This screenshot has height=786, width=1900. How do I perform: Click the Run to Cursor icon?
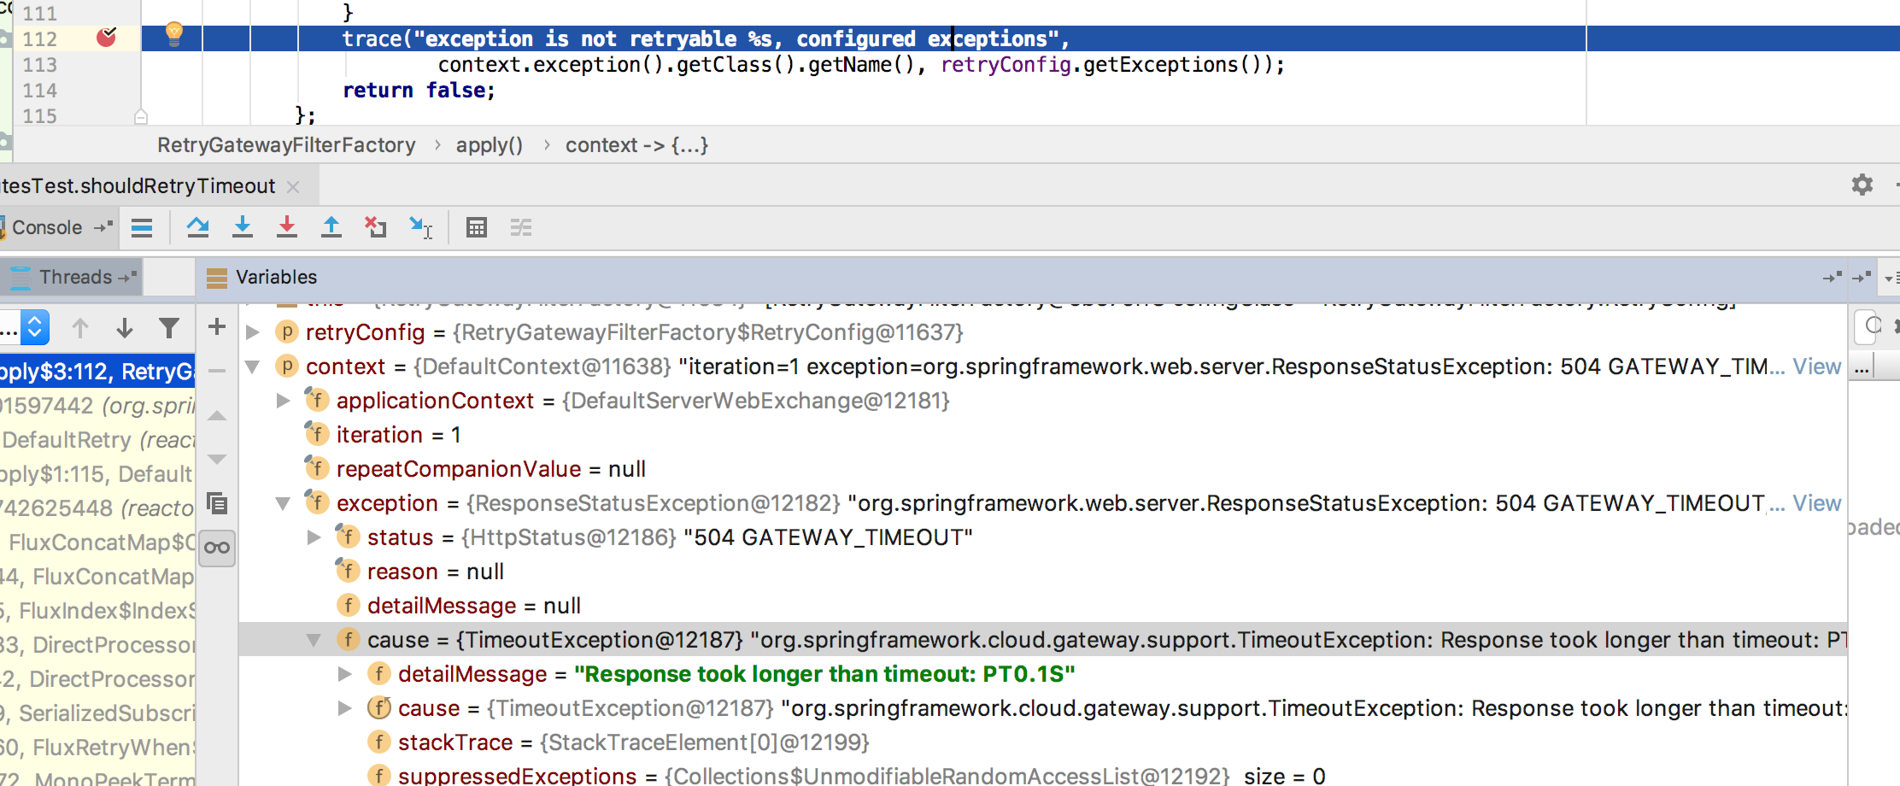coord(419,227)
